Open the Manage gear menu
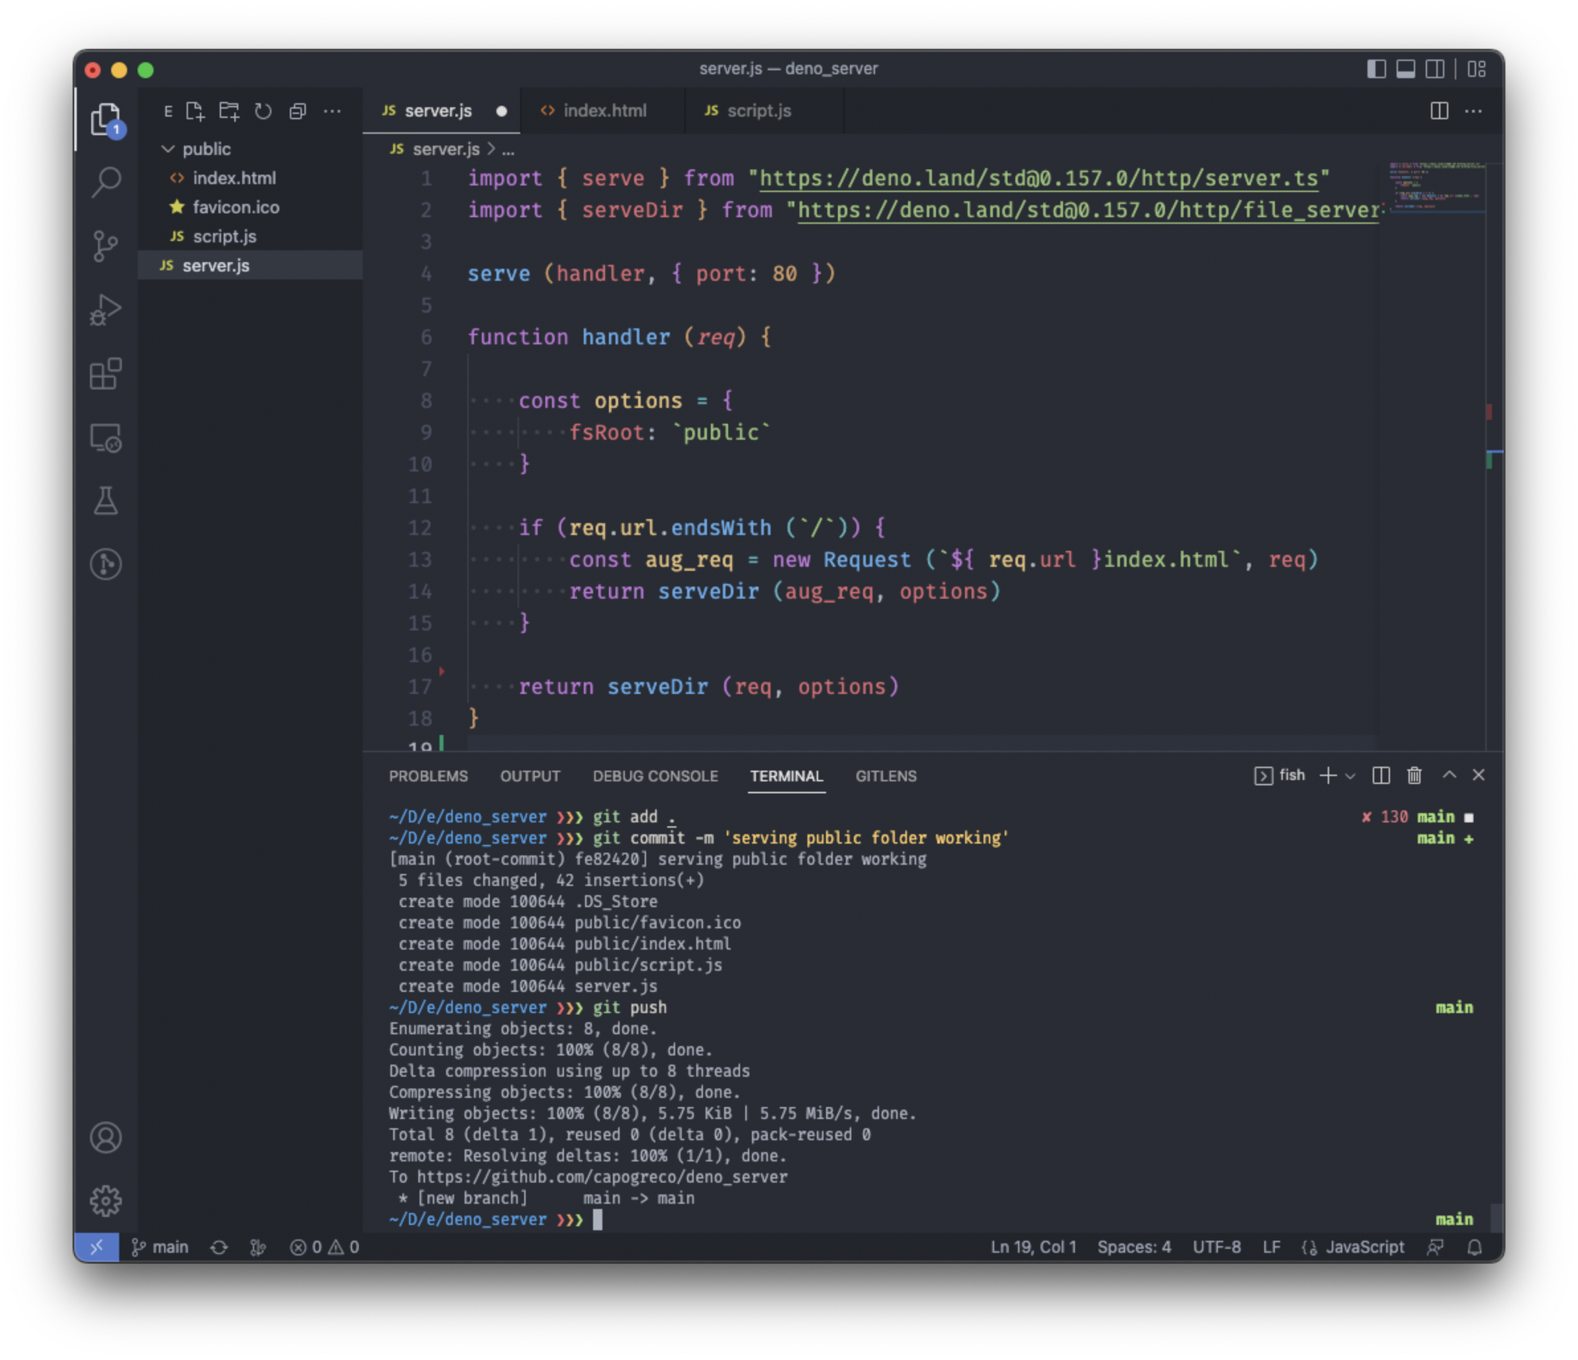1578x1360 pixels. click(x=106, y=1201)
